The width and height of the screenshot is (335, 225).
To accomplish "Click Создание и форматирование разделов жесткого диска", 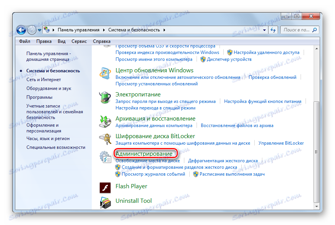I will 179,167.
